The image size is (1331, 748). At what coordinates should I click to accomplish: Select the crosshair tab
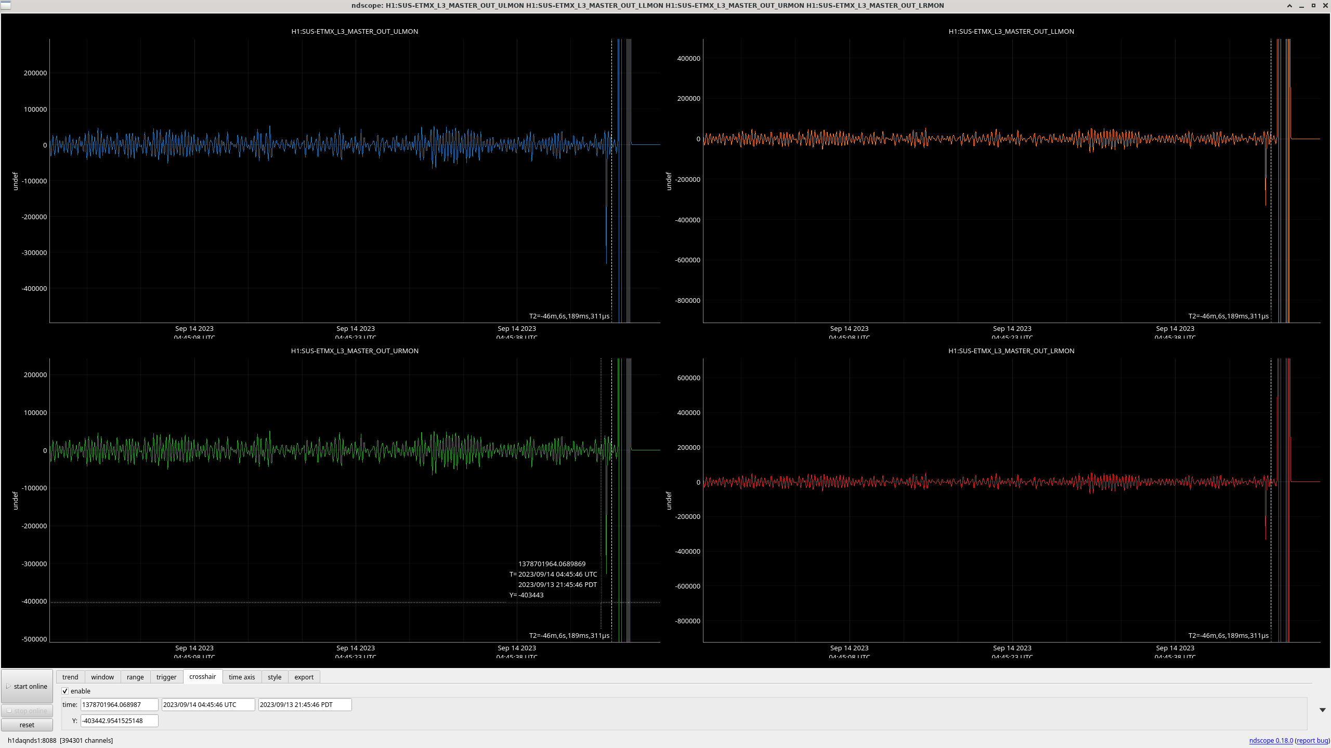[203, 676]
